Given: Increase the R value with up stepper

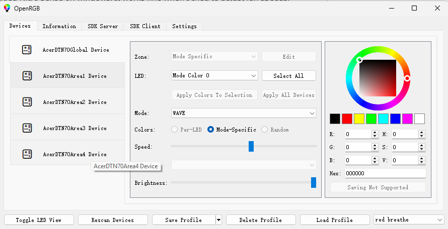Looking at the screenshot, I should tap(375, 132).
